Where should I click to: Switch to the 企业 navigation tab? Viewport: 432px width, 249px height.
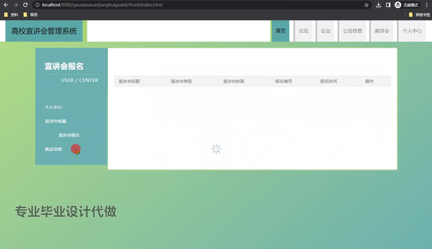tap(325, 31)
